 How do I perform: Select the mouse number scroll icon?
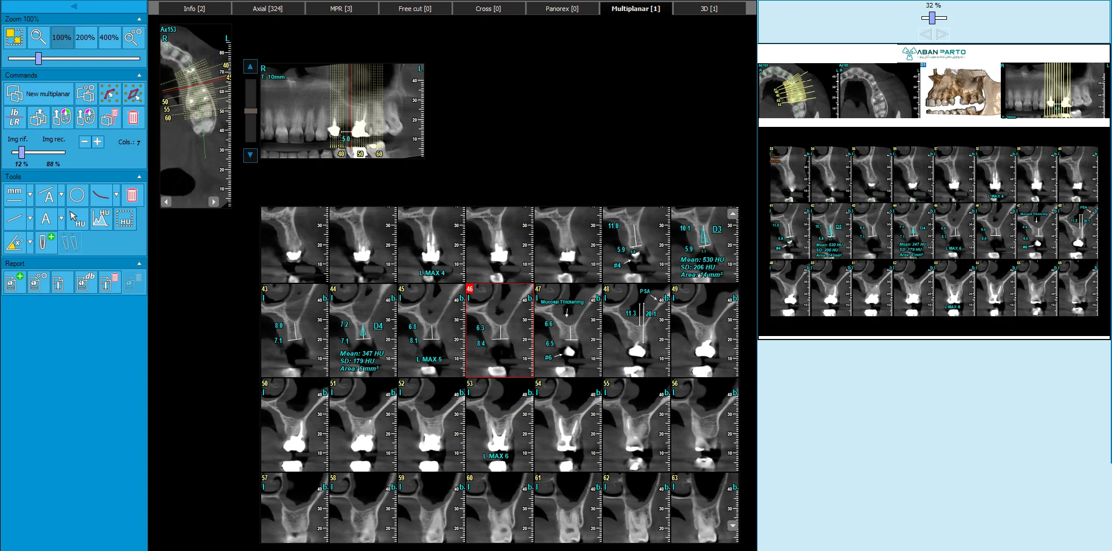click(x=86, y=118)
